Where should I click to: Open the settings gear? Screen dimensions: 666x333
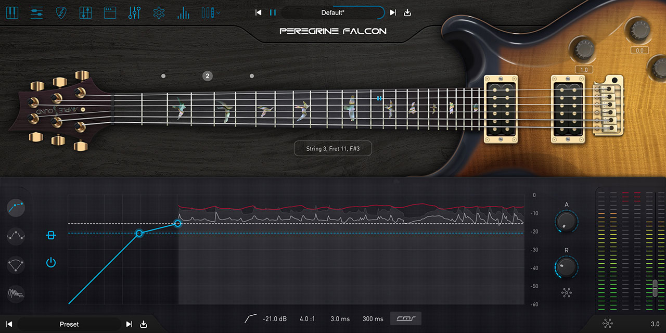click(x=159, y=12)
